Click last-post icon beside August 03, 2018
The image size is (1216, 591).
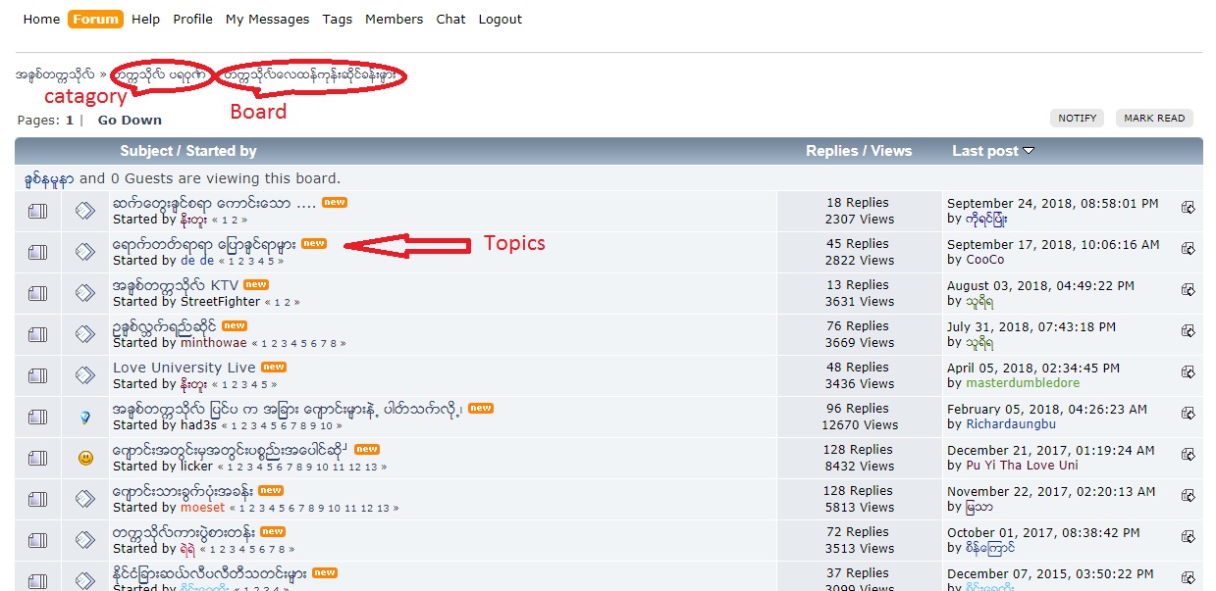tap(1188, 289)
